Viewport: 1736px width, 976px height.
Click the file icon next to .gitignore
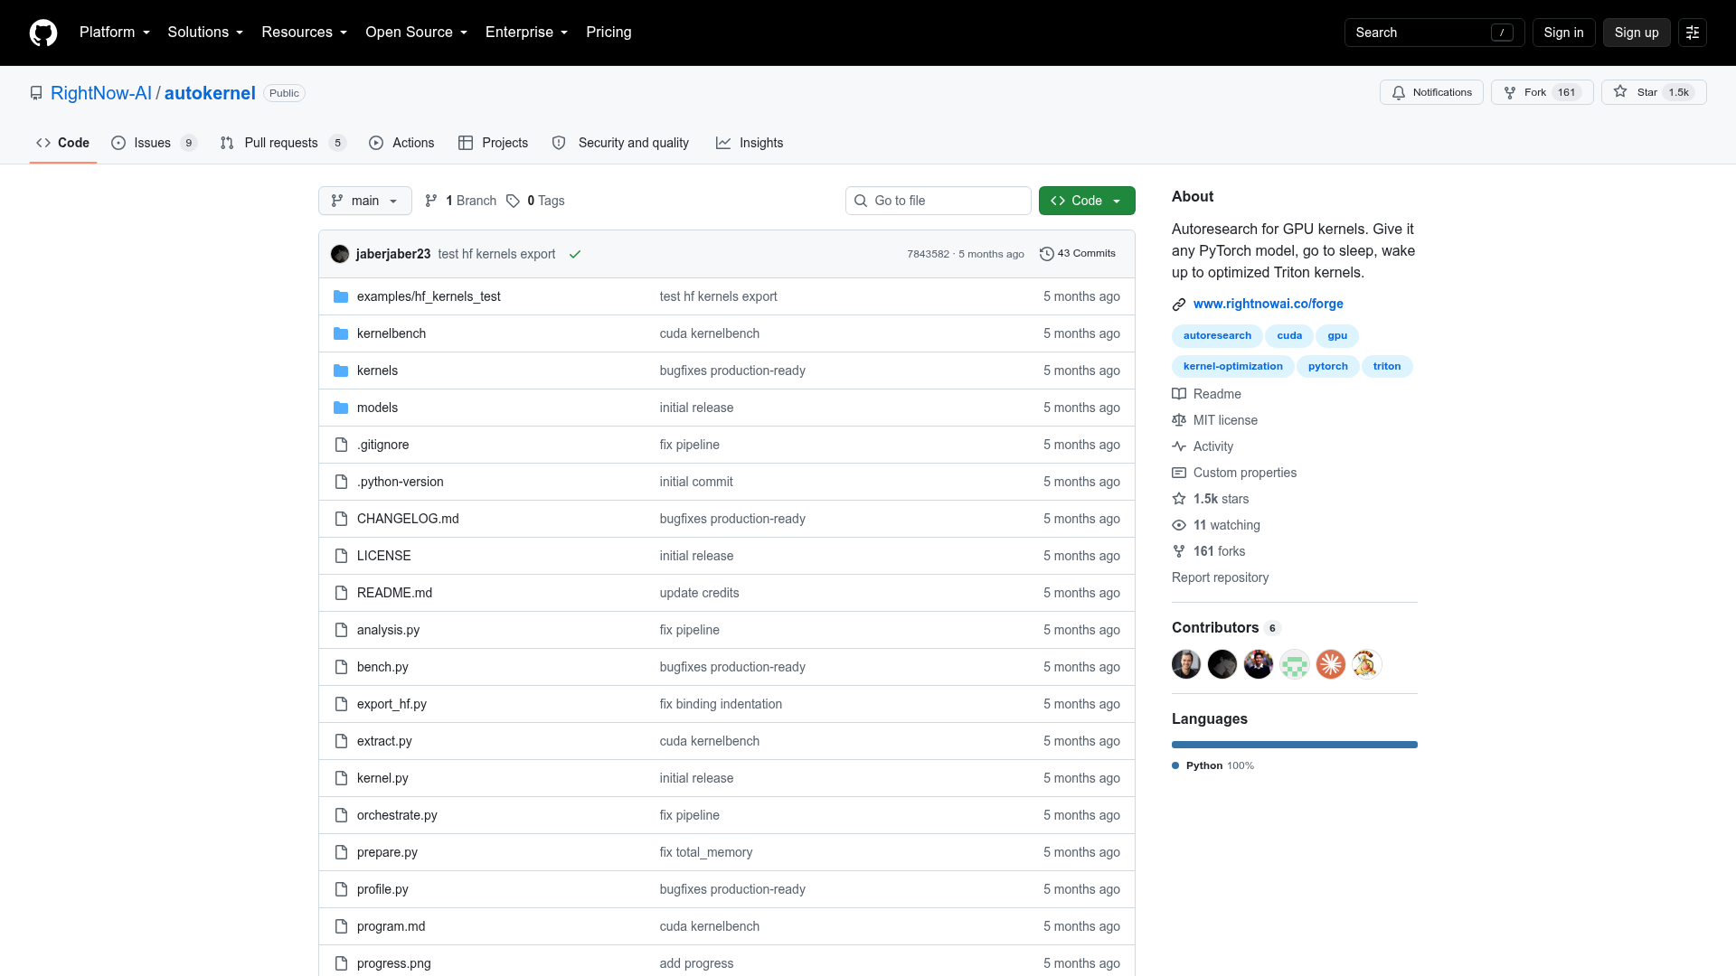[x=341, y=445]
